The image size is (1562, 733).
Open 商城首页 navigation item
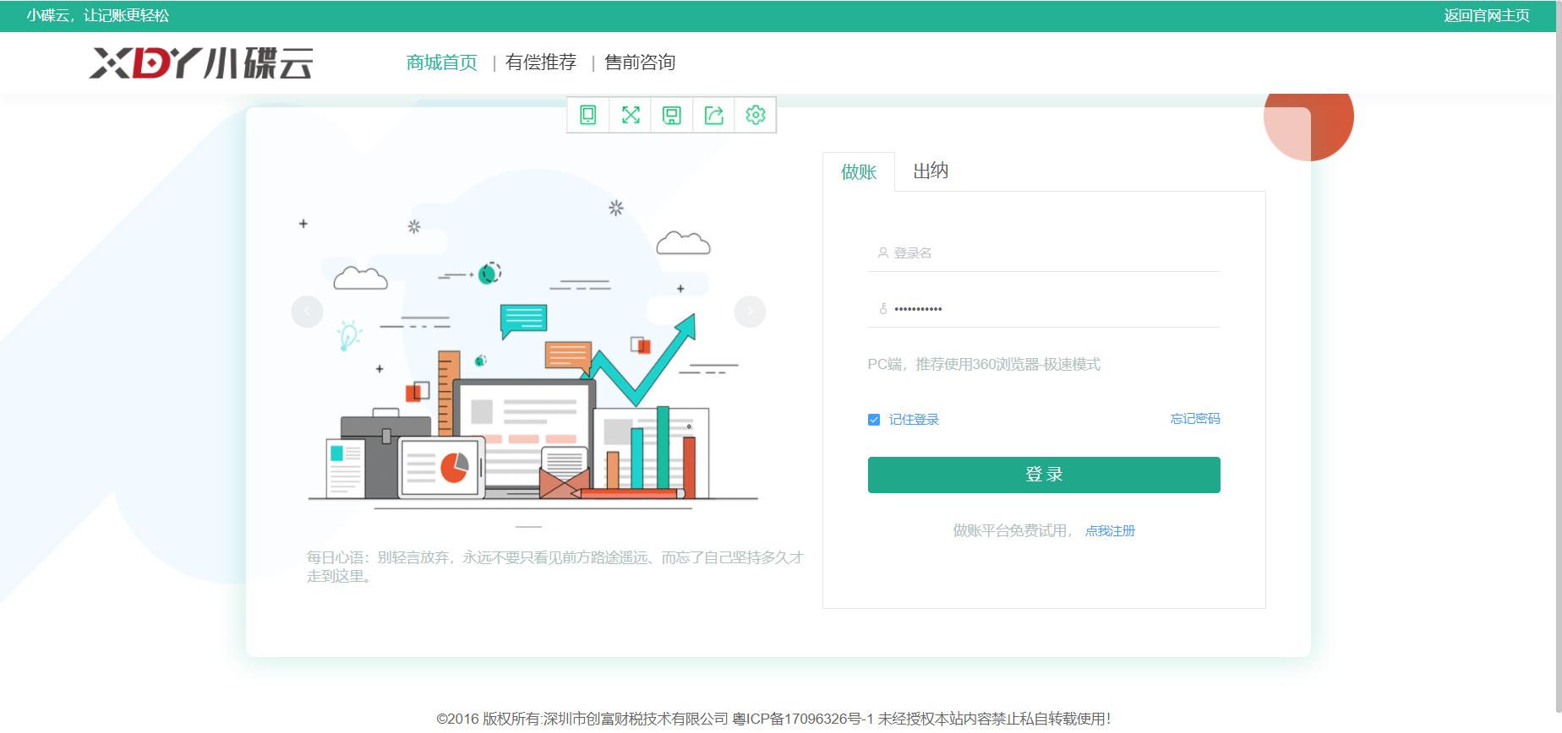tap(441, 62)
